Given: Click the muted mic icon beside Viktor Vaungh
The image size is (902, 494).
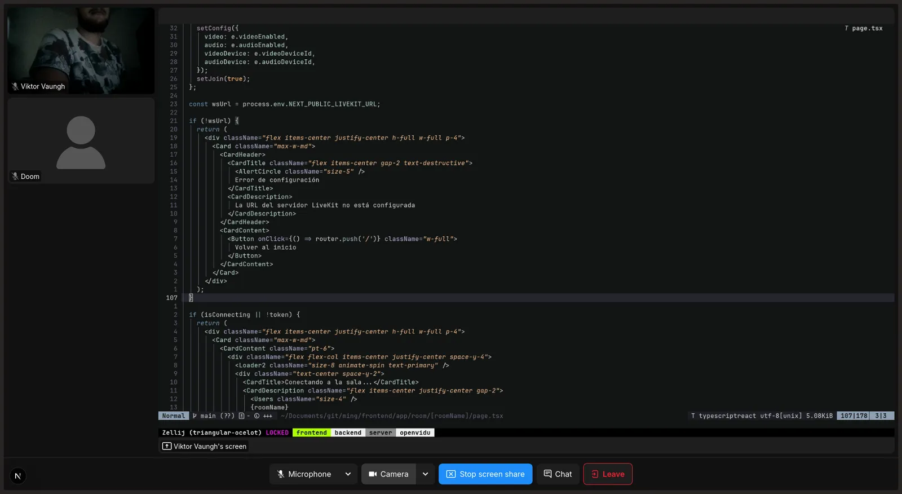Looking at the screenshot, I should (15, 86).
